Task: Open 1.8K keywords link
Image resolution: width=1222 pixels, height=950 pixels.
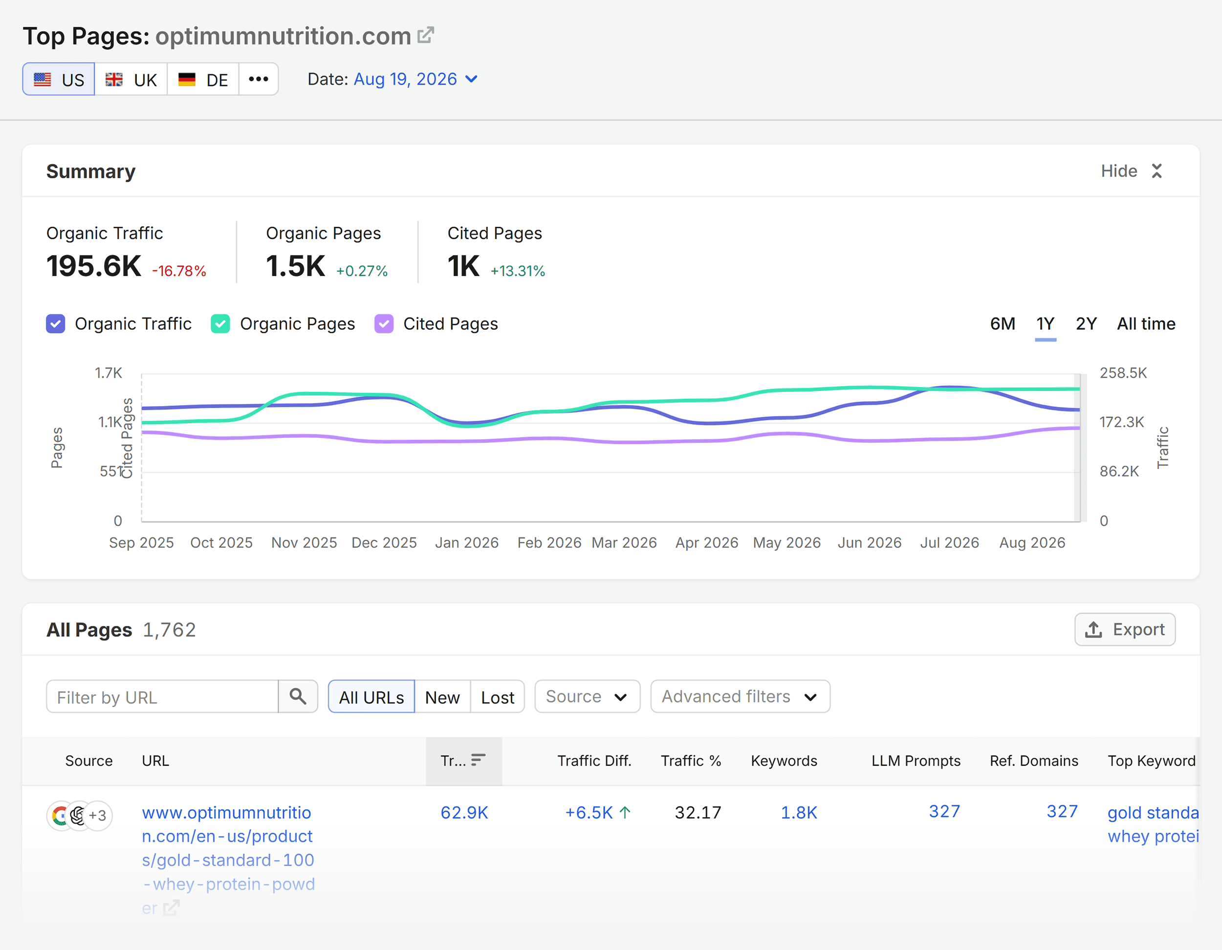Action: 799,812
